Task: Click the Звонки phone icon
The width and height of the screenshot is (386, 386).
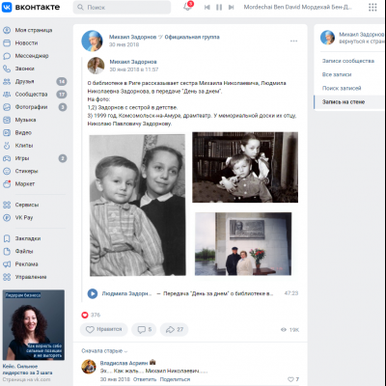Action: click(x=7, y=69)
